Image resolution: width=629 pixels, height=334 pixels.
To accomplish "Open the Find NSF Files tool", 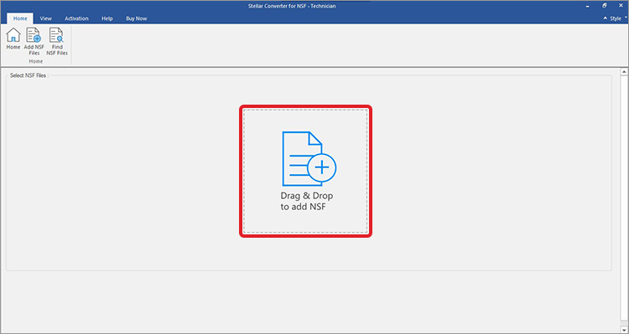I will (x=56, y=41).
